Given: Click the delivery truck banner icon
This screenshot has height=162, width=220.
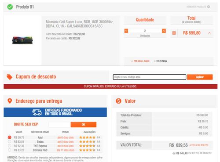Looking at the screenshot, I should (x=37, y=112).
